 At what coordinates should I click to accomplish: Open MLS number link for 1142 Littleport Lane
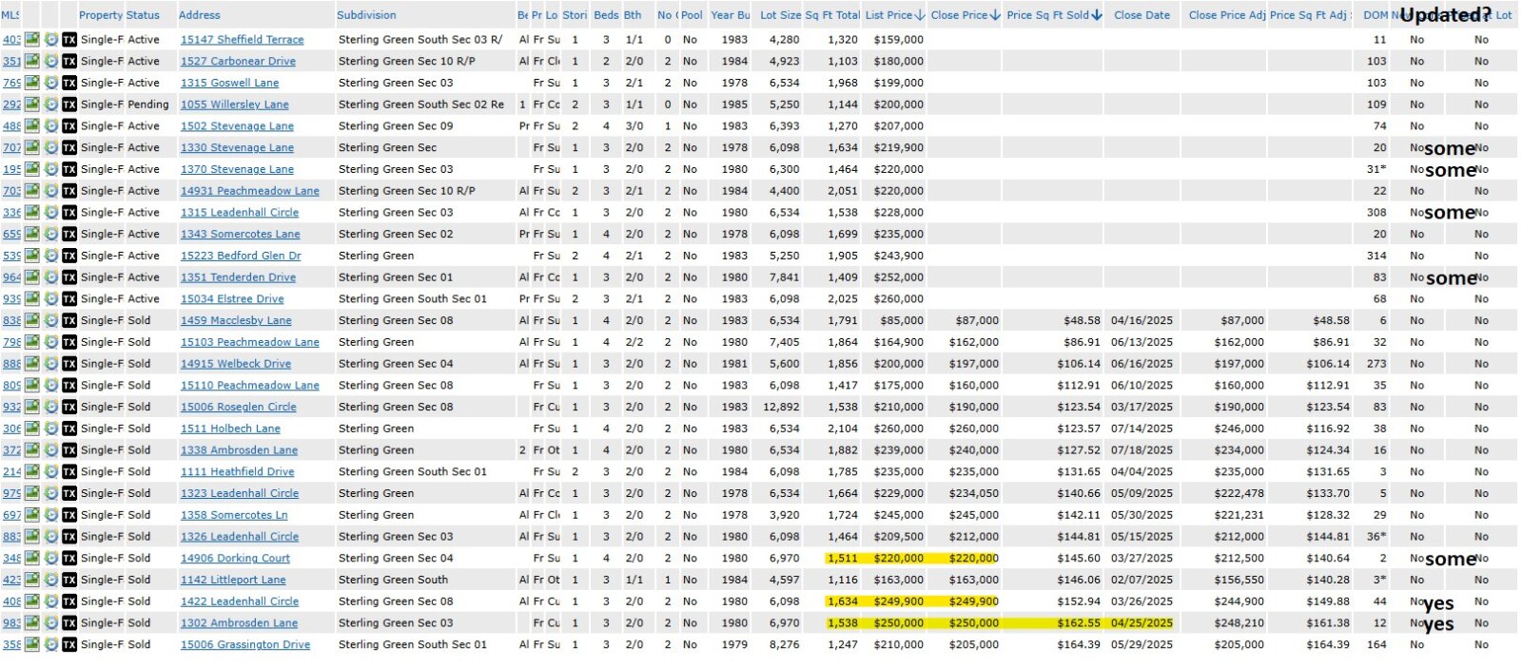coord(11,580)
